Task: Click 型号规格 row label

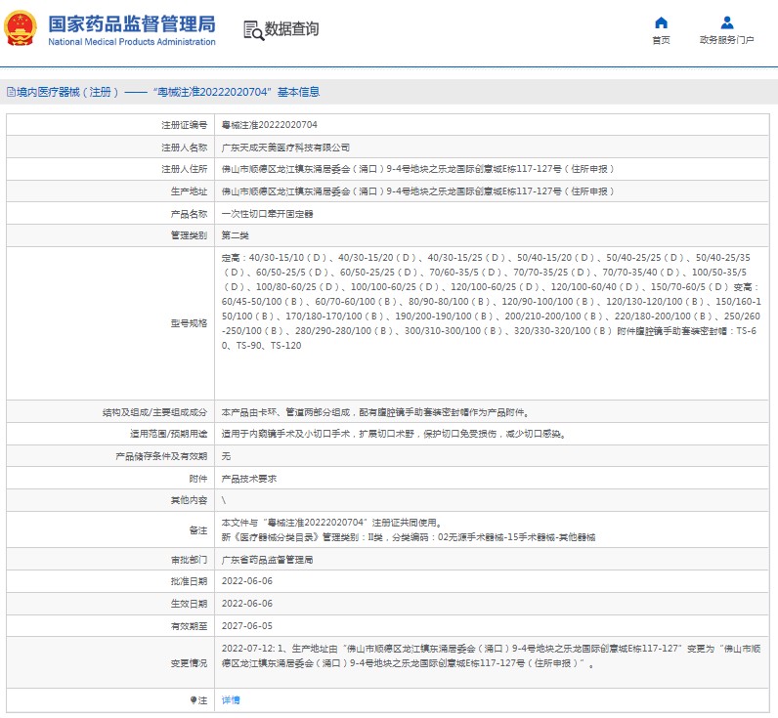Action: coord(189,323)
